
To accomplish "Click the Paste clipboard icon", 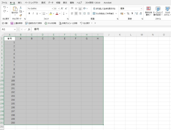I will (x=15, y=9).
